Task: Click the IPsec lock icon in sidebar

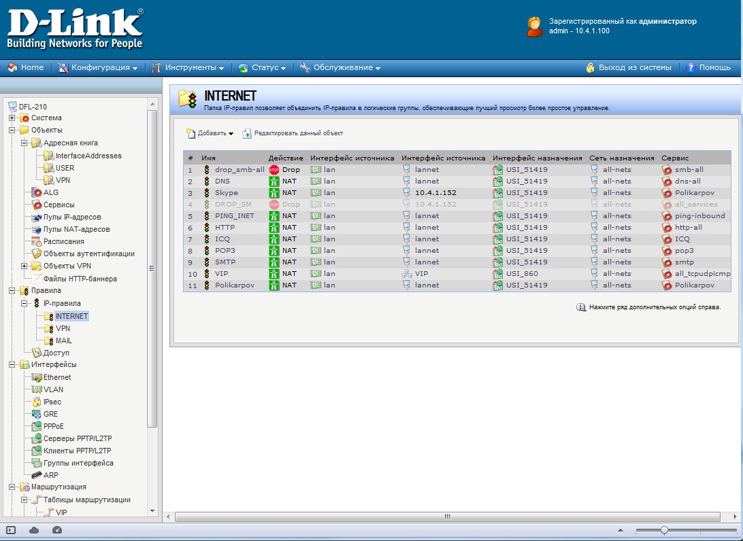Action: click(37, 402)
